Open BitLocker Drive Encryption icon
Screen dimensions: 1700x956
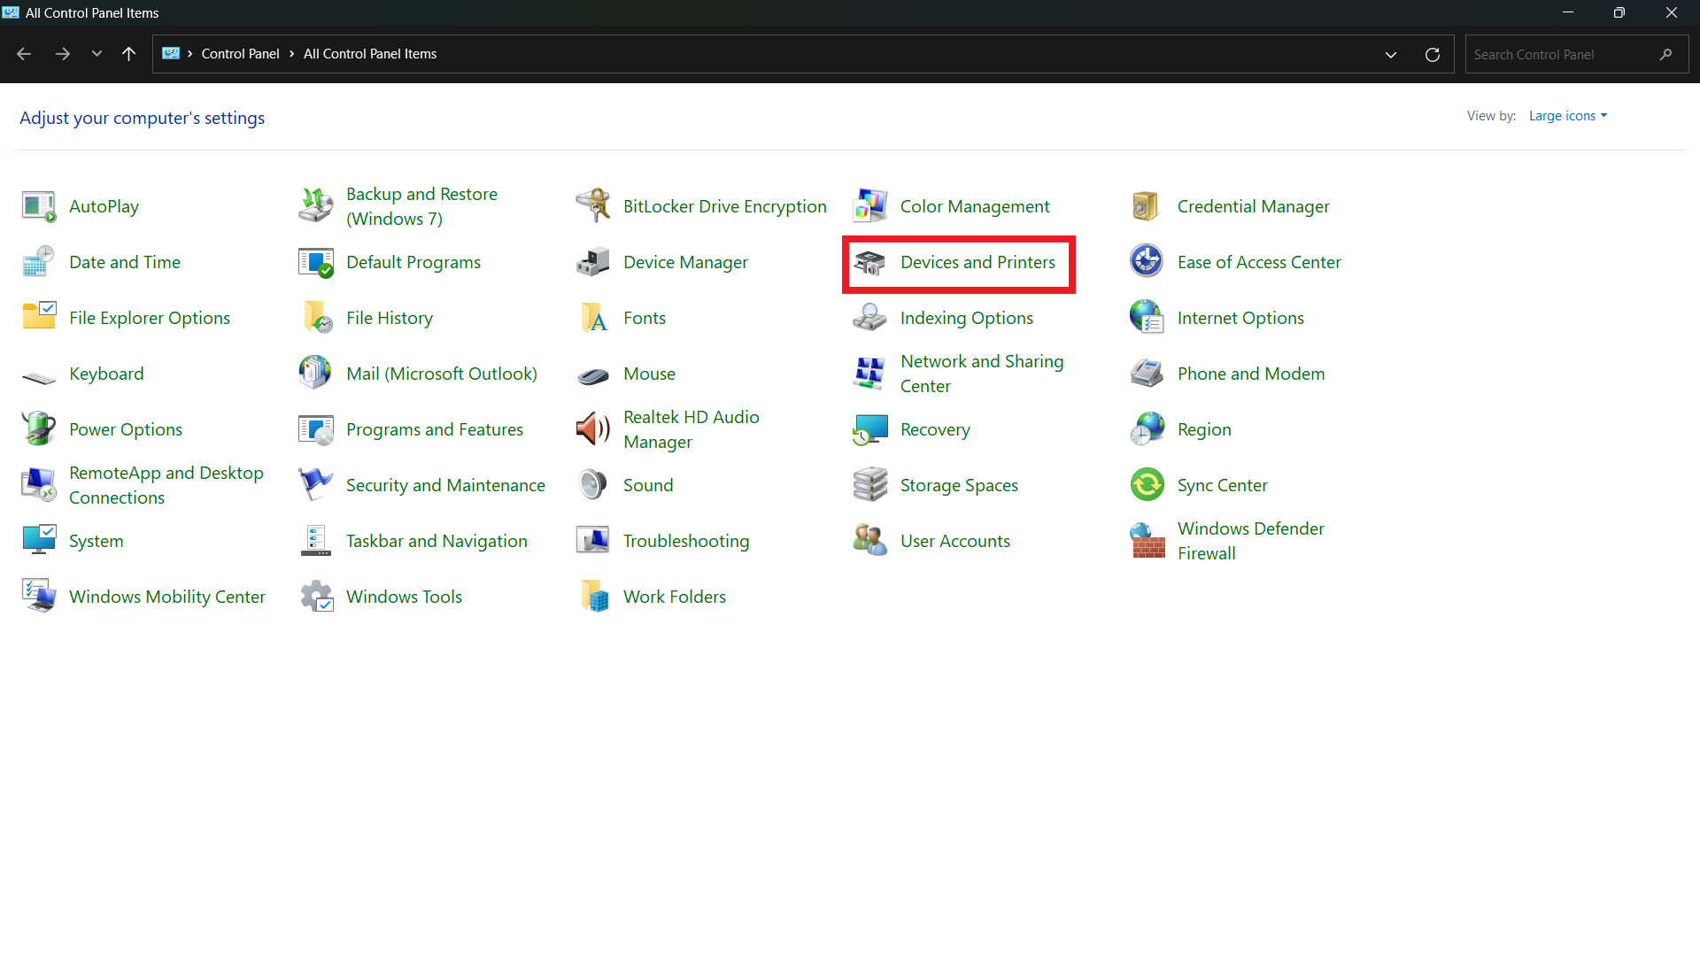tap(593, 206)
